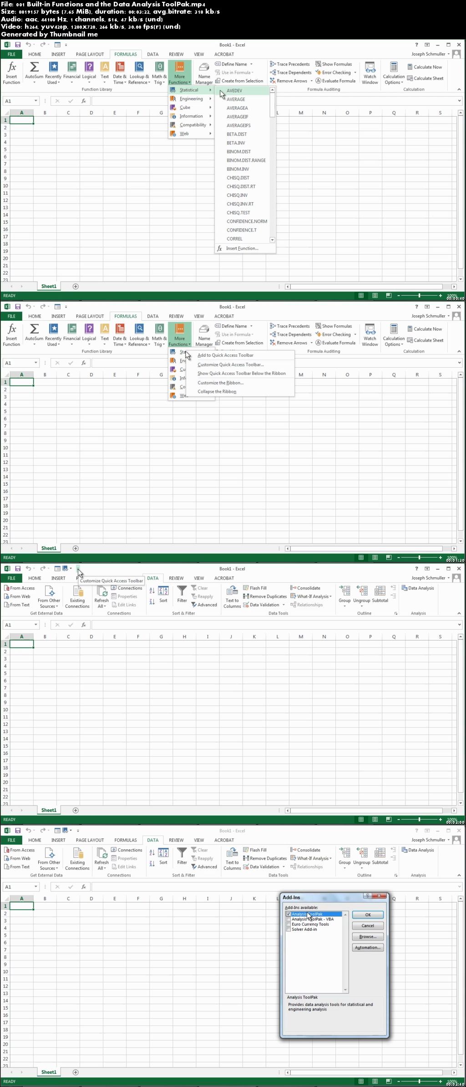Open Math & Trig icon in first frame
The image size is (466, 1087).
(159, 67)
